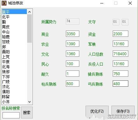Screen dimensions: 138x120
Task: Click the 资金 value field 2300
Action: [x=121, y=34]
